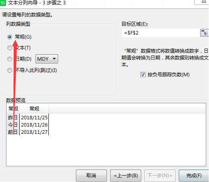Click the range selector icon beside destination field
The width and height of the screenshot is (209, 182).
coord(204,33)
